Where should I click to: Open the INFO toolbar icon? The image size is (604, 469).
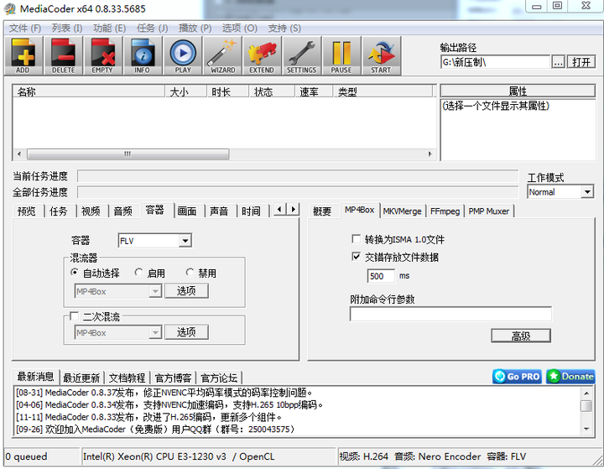click(x=143, y=55)
